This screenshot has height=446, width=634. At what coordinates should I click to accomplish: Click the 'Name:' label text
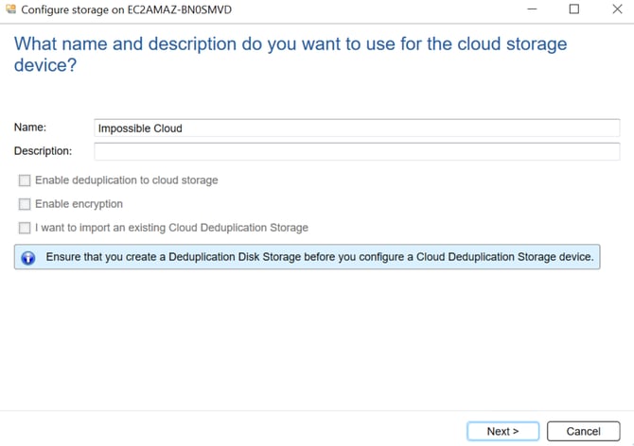pyautogui.click(x=30, y=128)
